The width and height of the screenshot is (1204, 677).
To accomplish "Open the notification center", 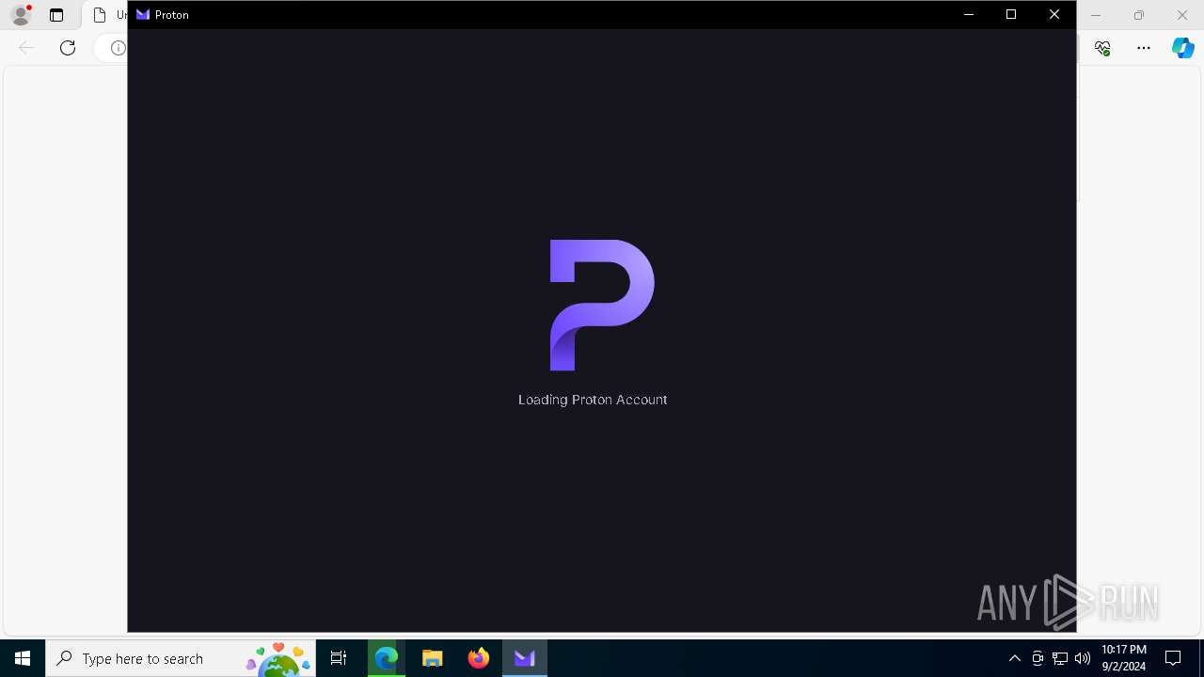I will 1173,658.
